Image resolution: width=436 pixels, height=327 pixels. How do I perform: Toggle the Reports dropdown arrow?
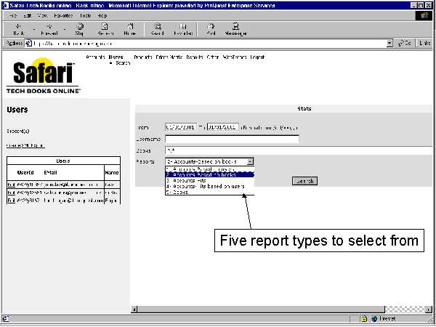pyautogui.click(x=250, y=161)
